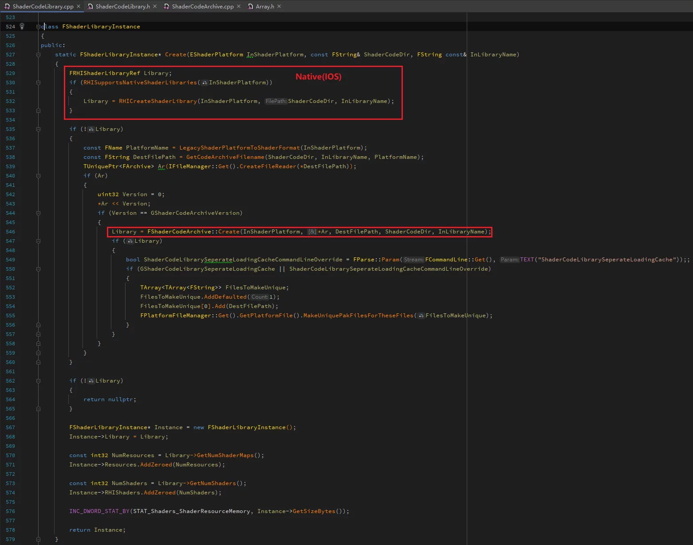Click the ShaderCodeLibrary.cpp file icon in tab
693x545 pixels.
[x=7, y=7]
